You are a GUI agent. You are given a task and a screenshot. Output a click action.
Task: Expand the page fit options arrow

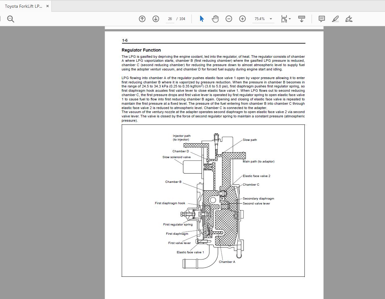[290, 19]
